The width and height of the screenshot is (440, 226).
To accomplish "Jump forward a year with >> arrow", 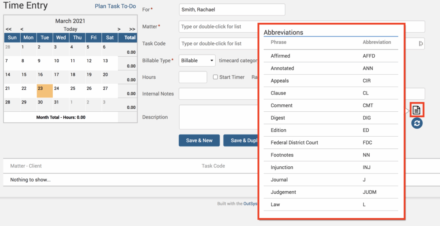I will tap(131, 29).
